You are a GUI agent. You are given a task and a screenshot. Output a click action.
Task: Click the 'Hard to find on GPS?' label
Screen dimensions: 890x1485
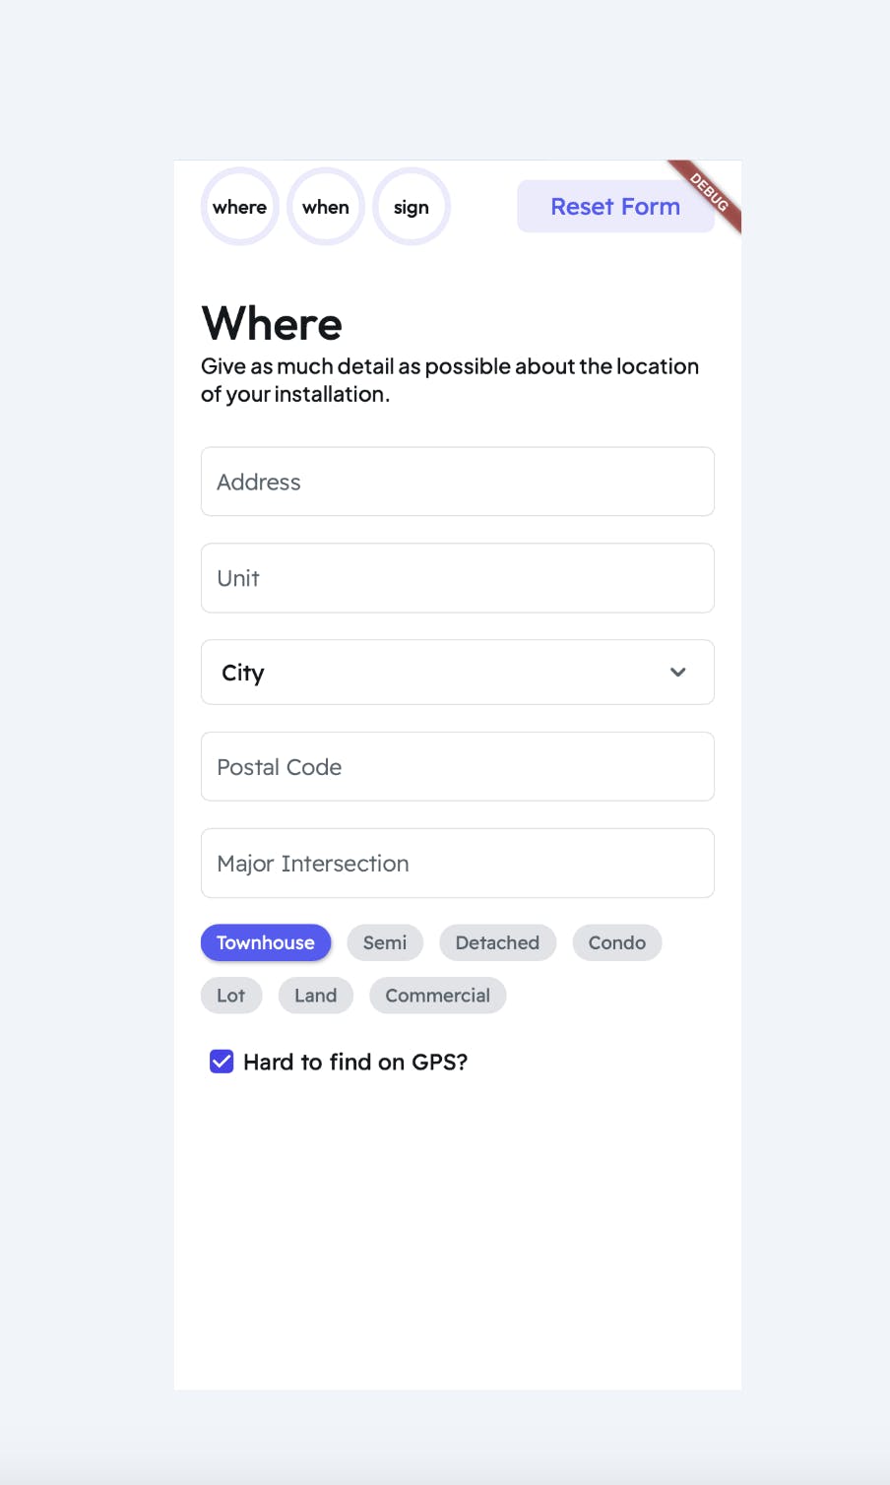(x=355, y=1062)
